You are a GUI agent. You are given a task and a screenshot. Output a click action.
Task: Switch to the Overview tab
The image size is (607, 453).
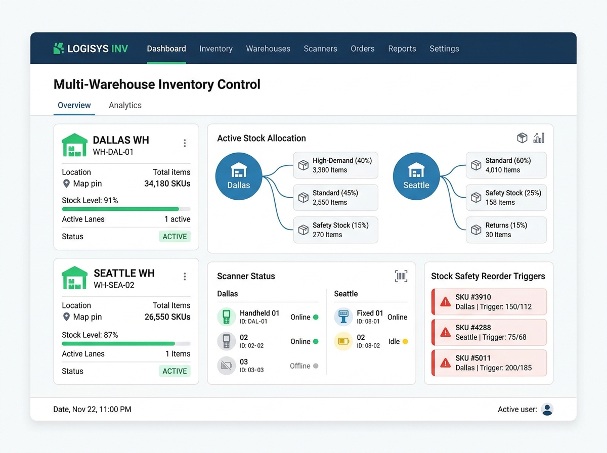tap(74, 105)
